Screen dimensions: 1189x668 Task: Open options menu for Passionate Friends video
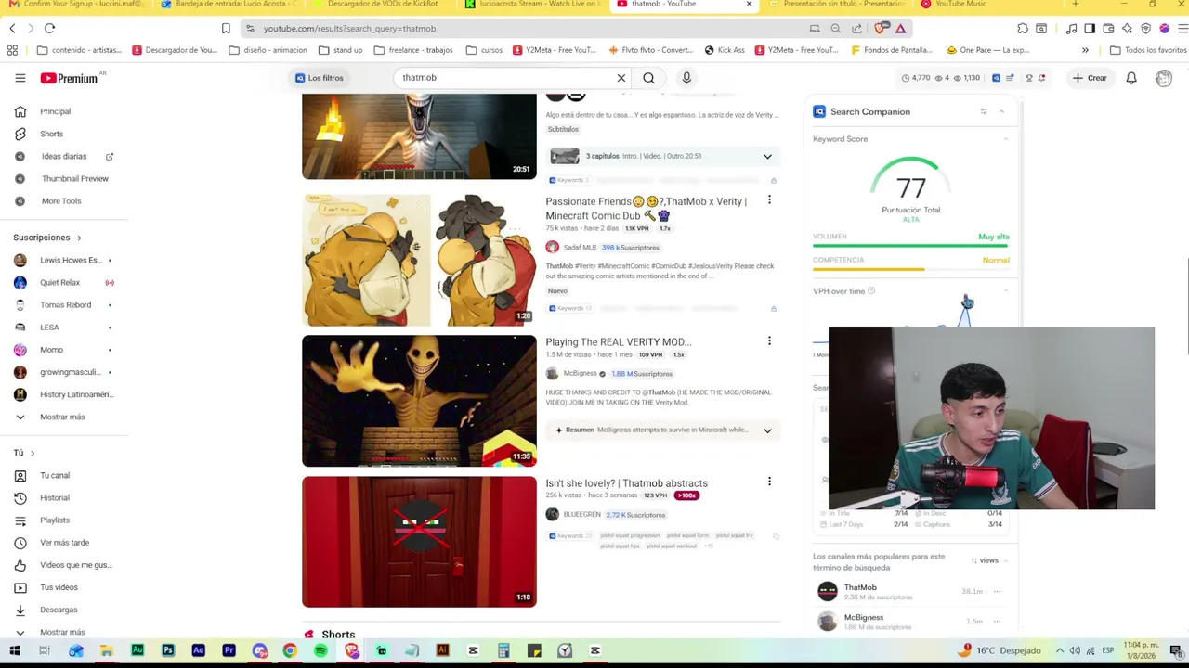pyautogui.click(x=769, y=200)
